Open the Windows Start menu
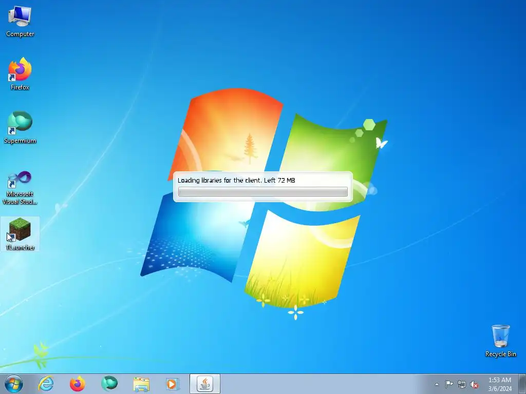The height and width of the screenshot is (394, 526). coord(14,384)
